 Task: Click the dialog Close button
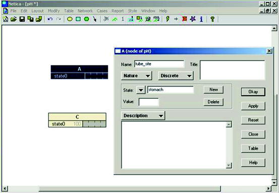253,134
